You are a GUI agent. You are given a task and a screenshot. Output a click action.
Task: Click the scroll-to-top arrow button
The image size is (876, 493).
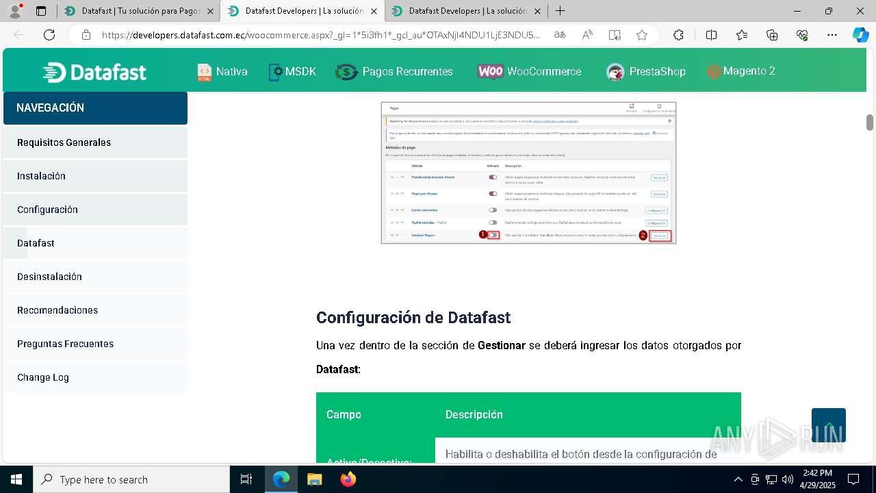click(829, 425)
